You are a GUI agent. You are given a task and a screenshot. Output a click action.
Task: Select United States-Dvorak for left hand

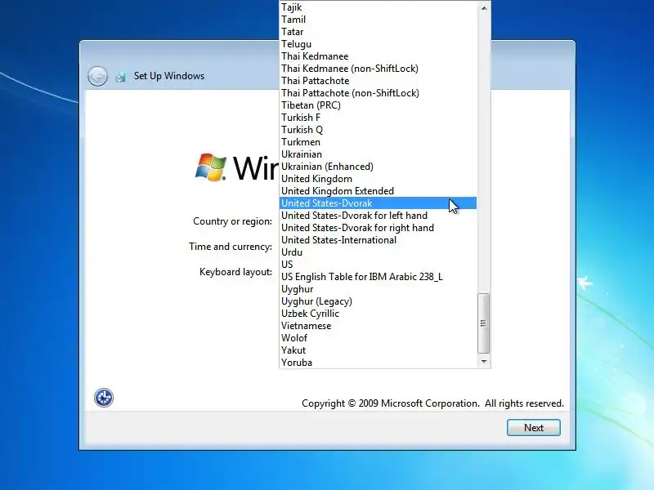point(378,216)
